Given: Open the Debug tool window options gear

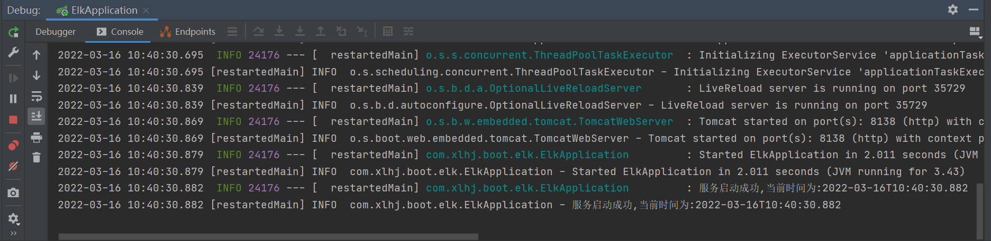Looking at the screenshot, I should point(953,9).
